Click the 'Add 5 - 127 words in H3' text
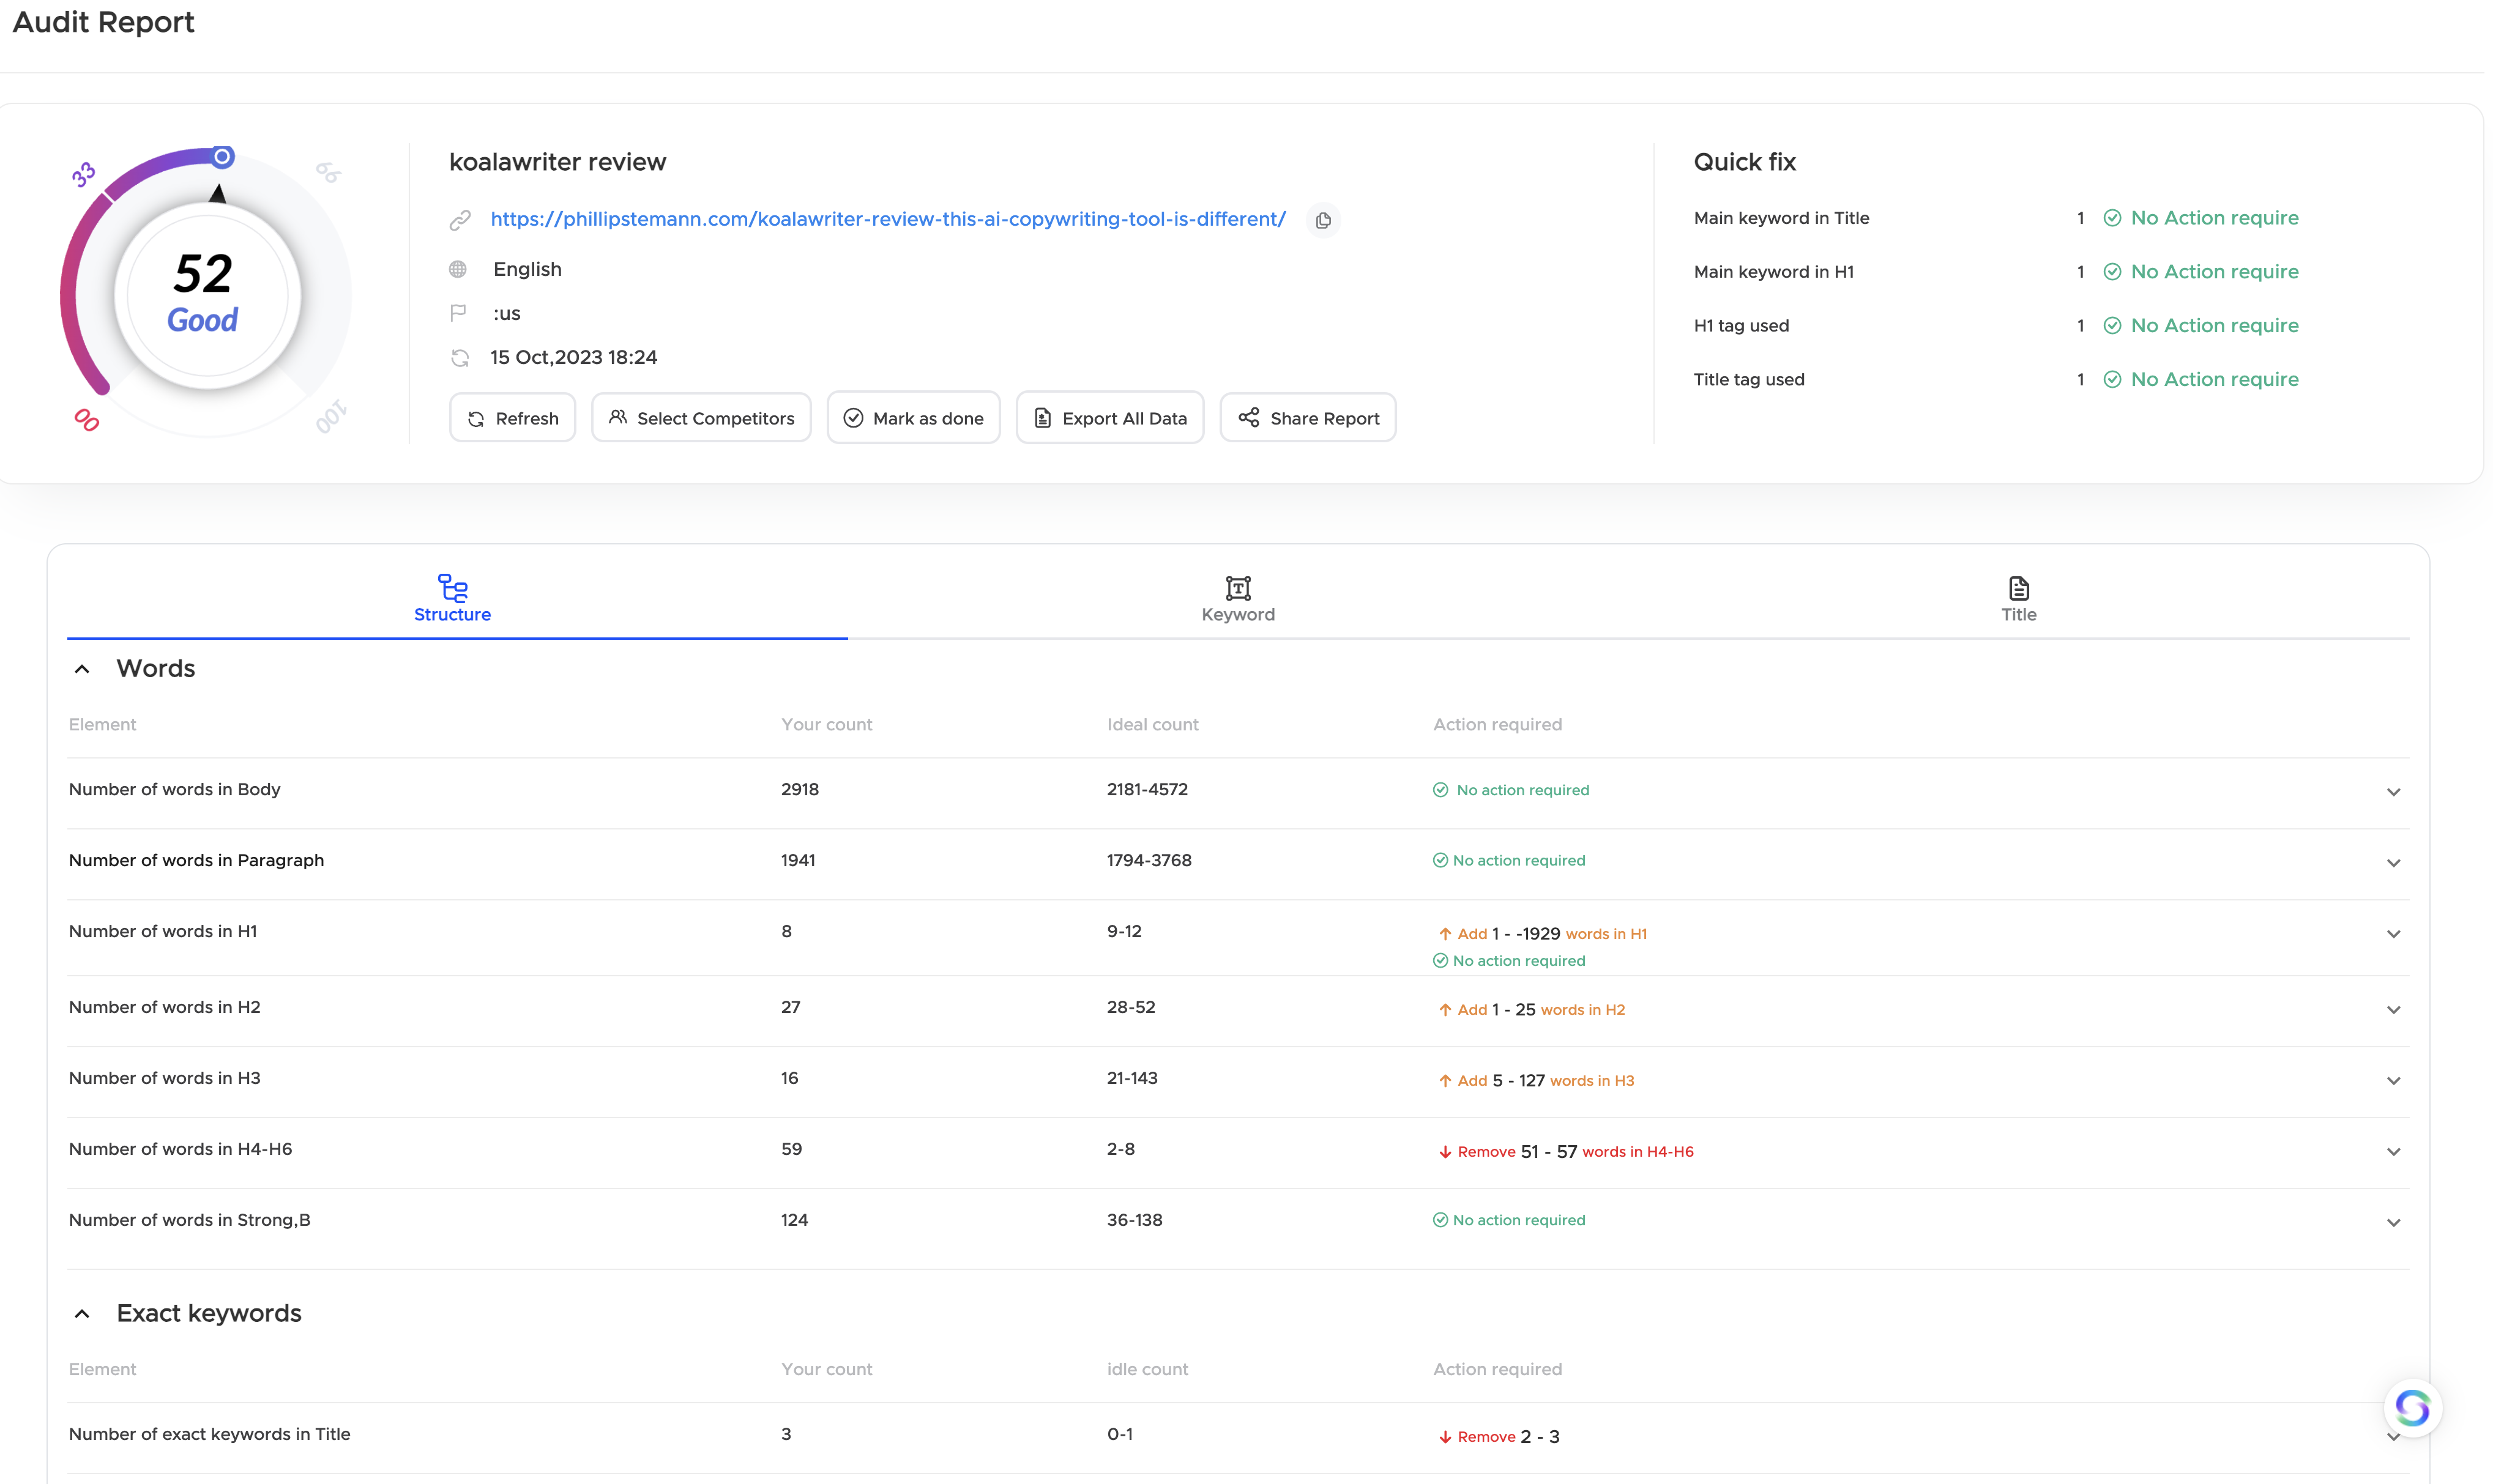Image resolution: width=2493 pixels, height=1484 pixels. (x=1546, y=1081)
